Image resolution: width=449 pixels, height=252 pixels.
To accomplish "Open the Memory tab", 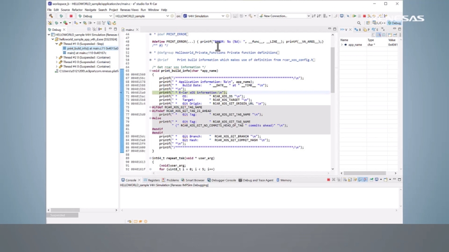I will tap(284, 180).
